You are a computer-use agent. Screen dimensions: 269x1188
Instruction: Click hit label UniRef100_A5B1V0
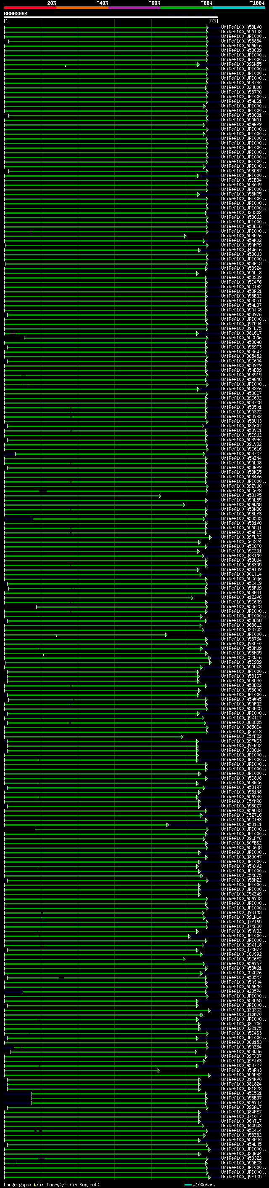pos(241,523)
